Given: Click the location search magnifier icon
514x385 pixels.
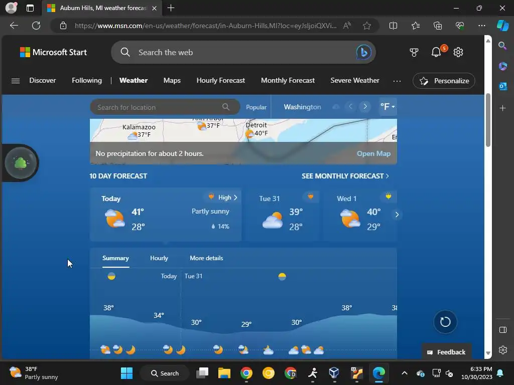Looking at the screenshot, I should pyautogui.click(x=226, y=107).
